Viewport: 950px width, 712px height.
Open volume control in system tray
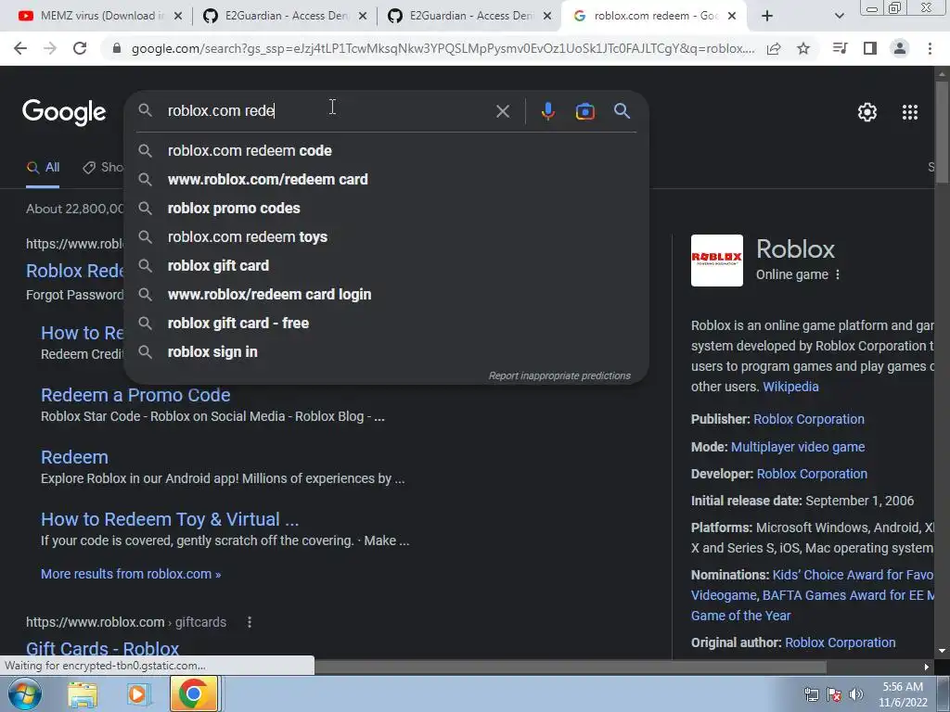pos(856,694)
